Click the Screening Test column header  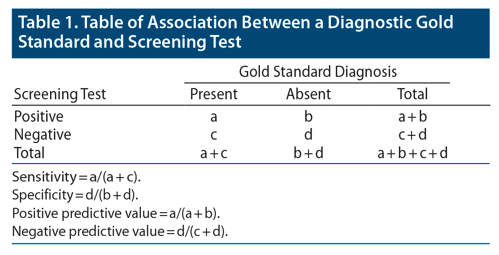tap(60, 93)
